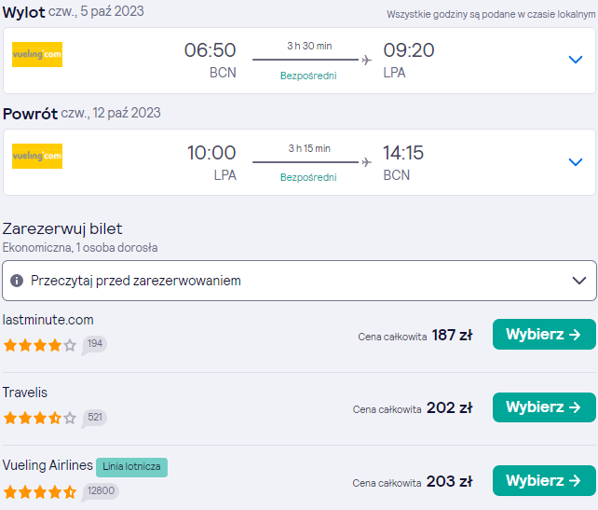This screenshot has height=510, width=598.
Task: Open Travelis's 521 reviews bubble
Action: tap(94, 418)
